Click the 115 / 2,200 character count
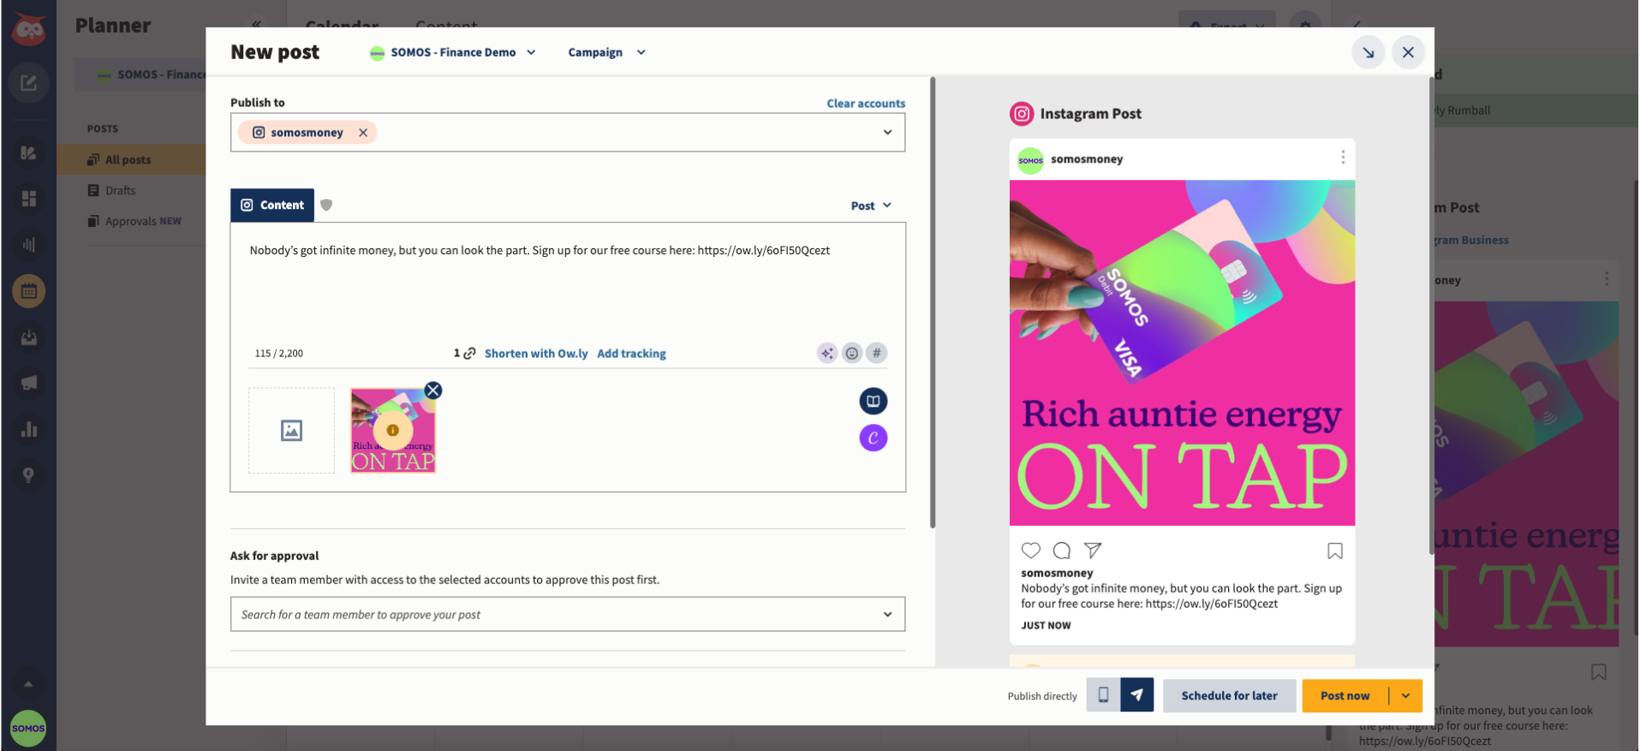This screenshot has height=751, width=1640. [x=279, y=353]
